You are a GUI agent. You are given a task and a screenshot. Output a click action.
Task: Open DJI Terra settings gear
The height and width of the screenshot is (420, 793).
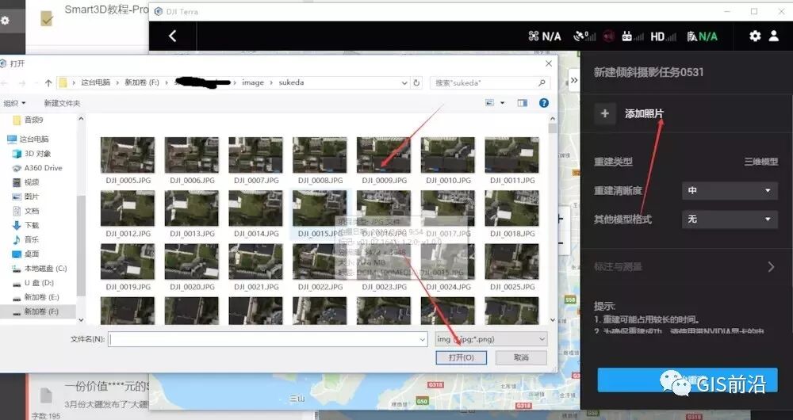click(x=755, y=36)
